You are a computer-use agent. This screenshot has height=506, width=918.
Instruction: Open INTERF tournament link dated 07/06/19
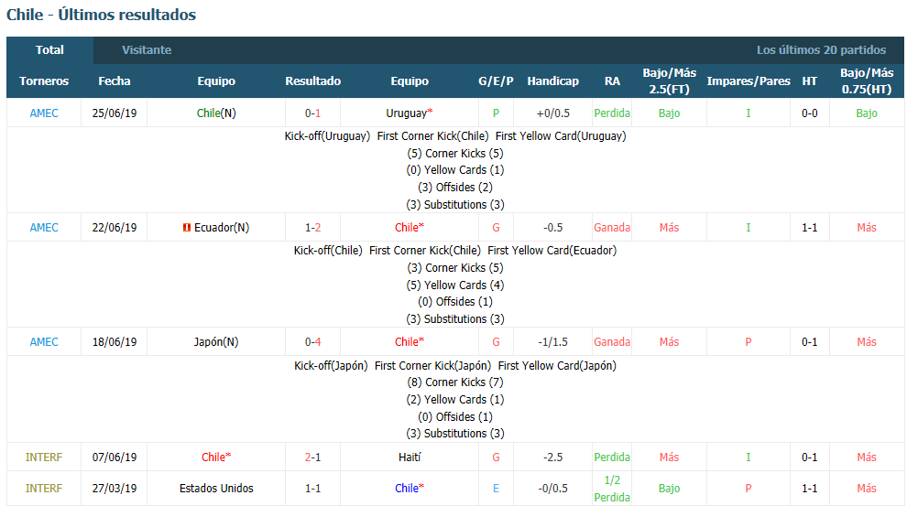click(x=44, y=458)
